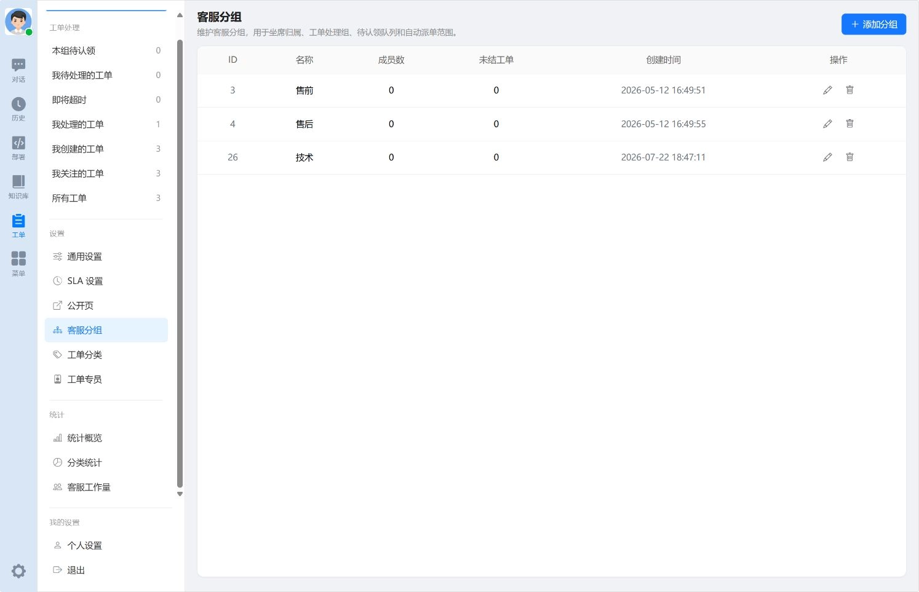Click the 成员数 column header
This screenshot has height=592, width=919.
pyautogui.click(x=391, y=60)
